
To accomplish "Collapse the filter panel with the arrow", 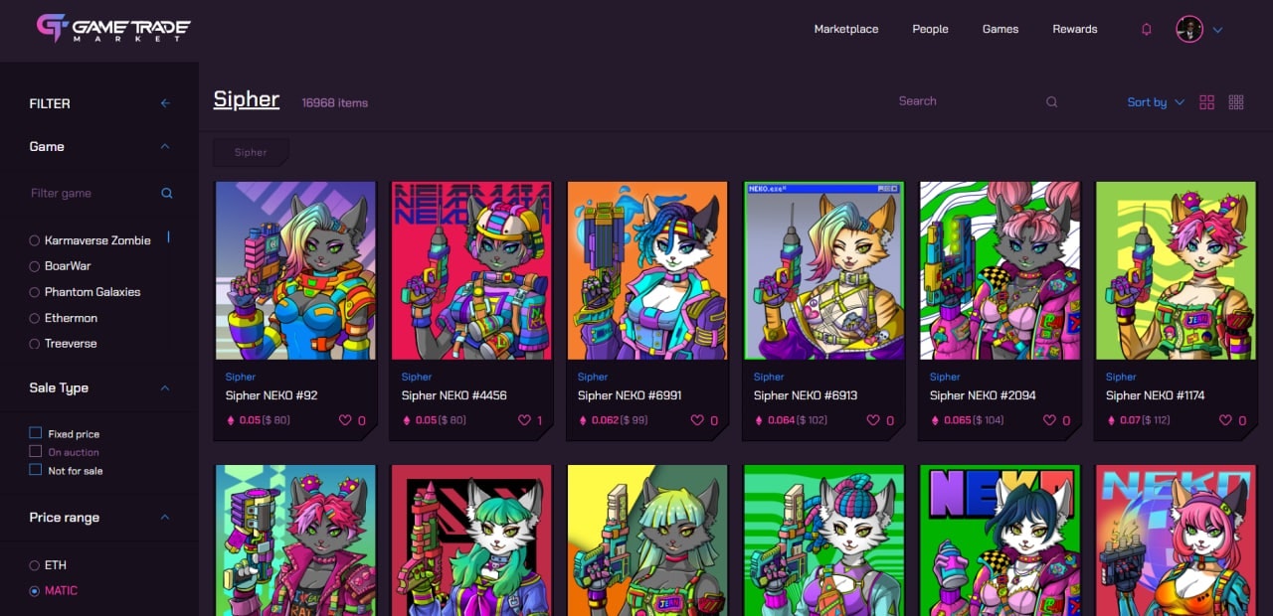I will 165,103.
